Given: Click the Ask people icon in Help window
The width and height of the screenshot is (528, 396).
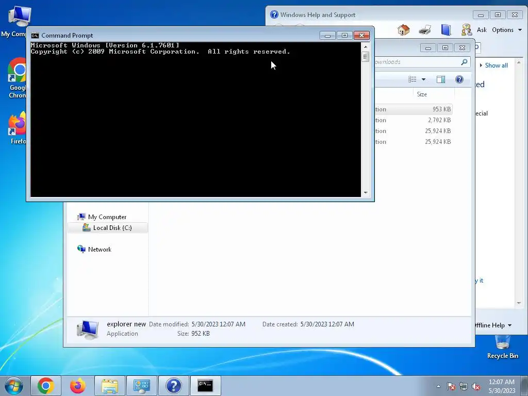Looking at the screenshot, I should [467, 30].
